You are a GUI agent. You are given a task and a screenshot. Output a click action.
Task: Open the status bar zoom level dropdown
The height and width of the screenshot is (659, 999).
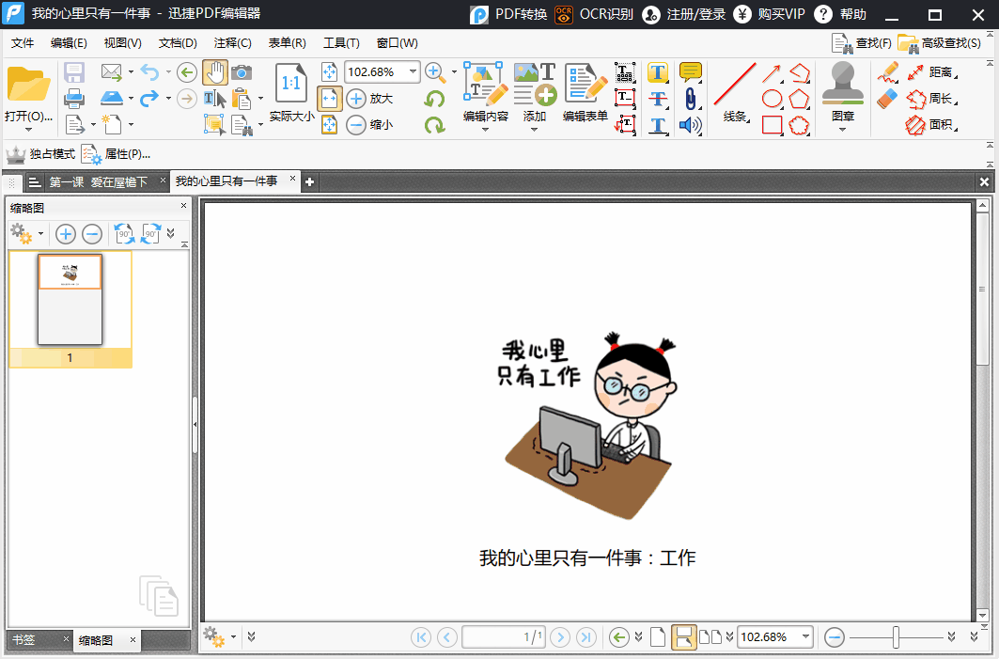tap(806, 636)
